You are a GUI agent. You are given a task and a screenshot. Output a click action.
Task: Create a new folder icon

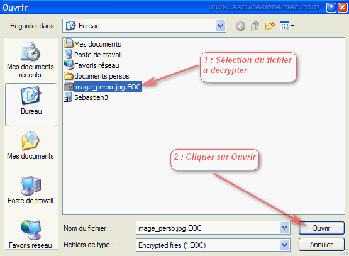point(270,26)
